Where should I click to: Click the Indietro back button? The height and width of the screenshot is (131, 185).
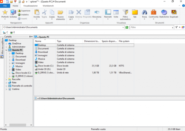coord(23,14)
